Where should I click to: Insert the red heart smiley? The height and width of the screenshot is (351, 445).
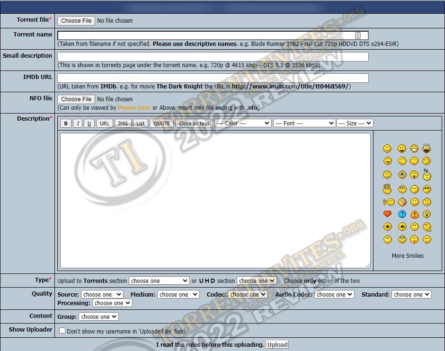click(x=387, y=214)
